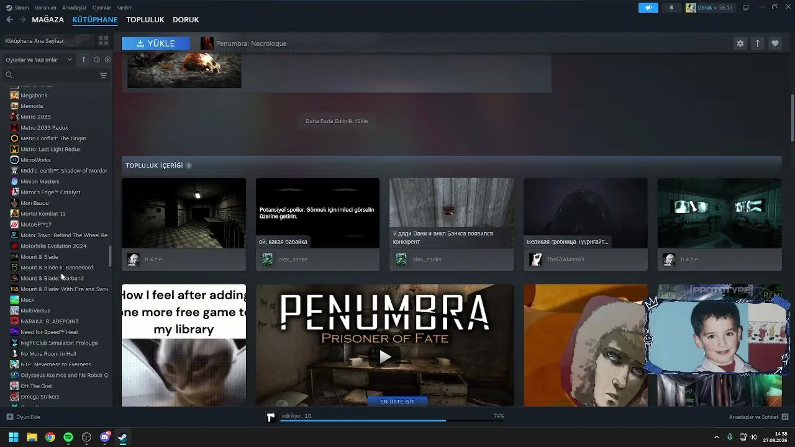
Task: Click the Penumbra: Necrologue game icon in the header
Action: pos(207,43)
